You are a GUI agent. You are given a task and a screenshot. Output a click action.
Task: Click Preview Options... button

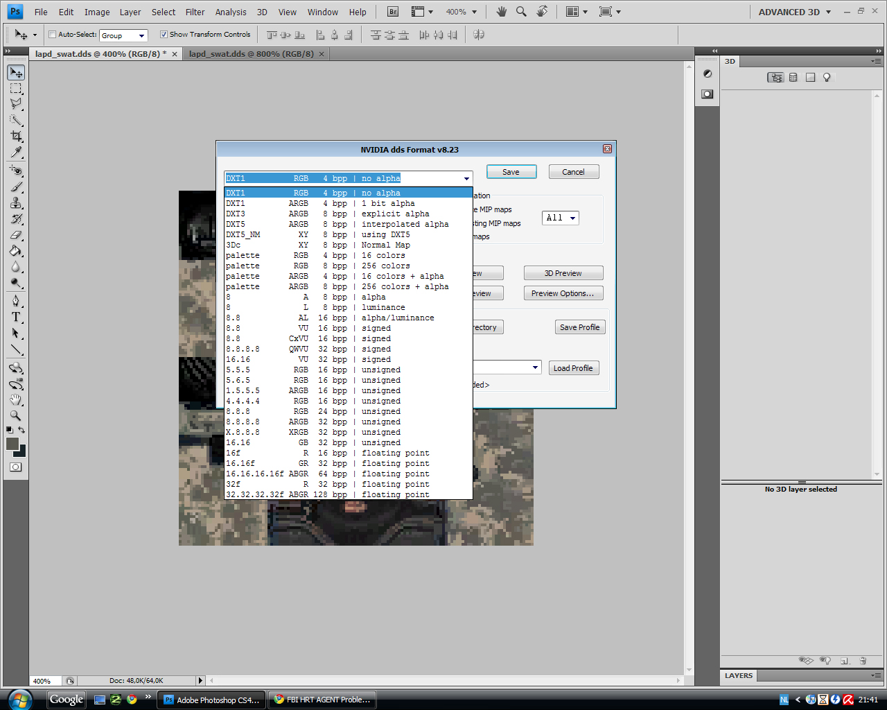click(x=563, y=293)
